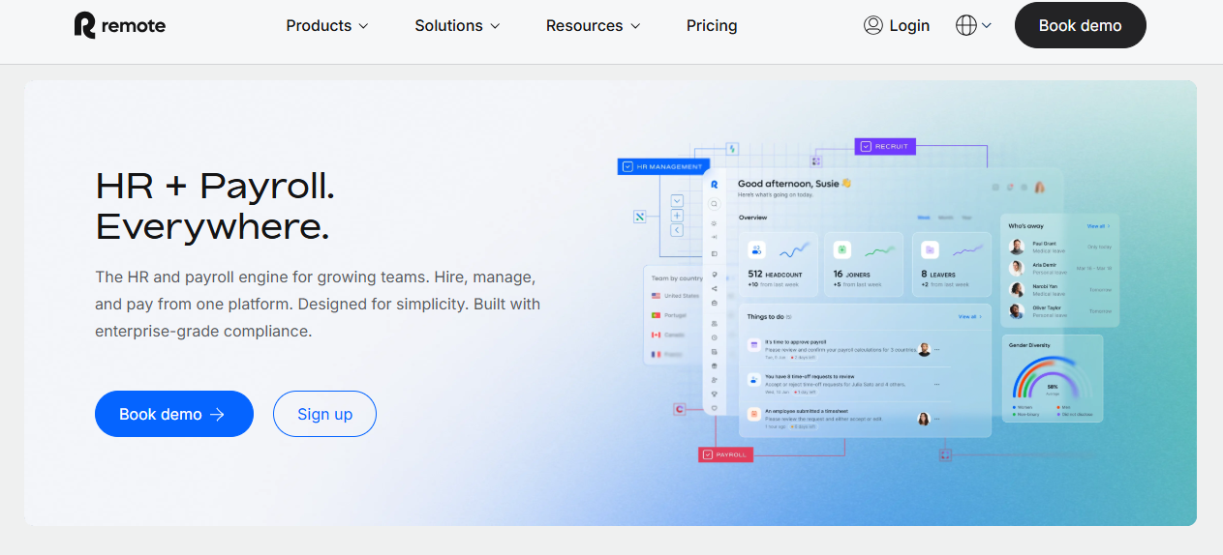Click the Remote logo in header
1223x555 pixels.
coord(120,25)
